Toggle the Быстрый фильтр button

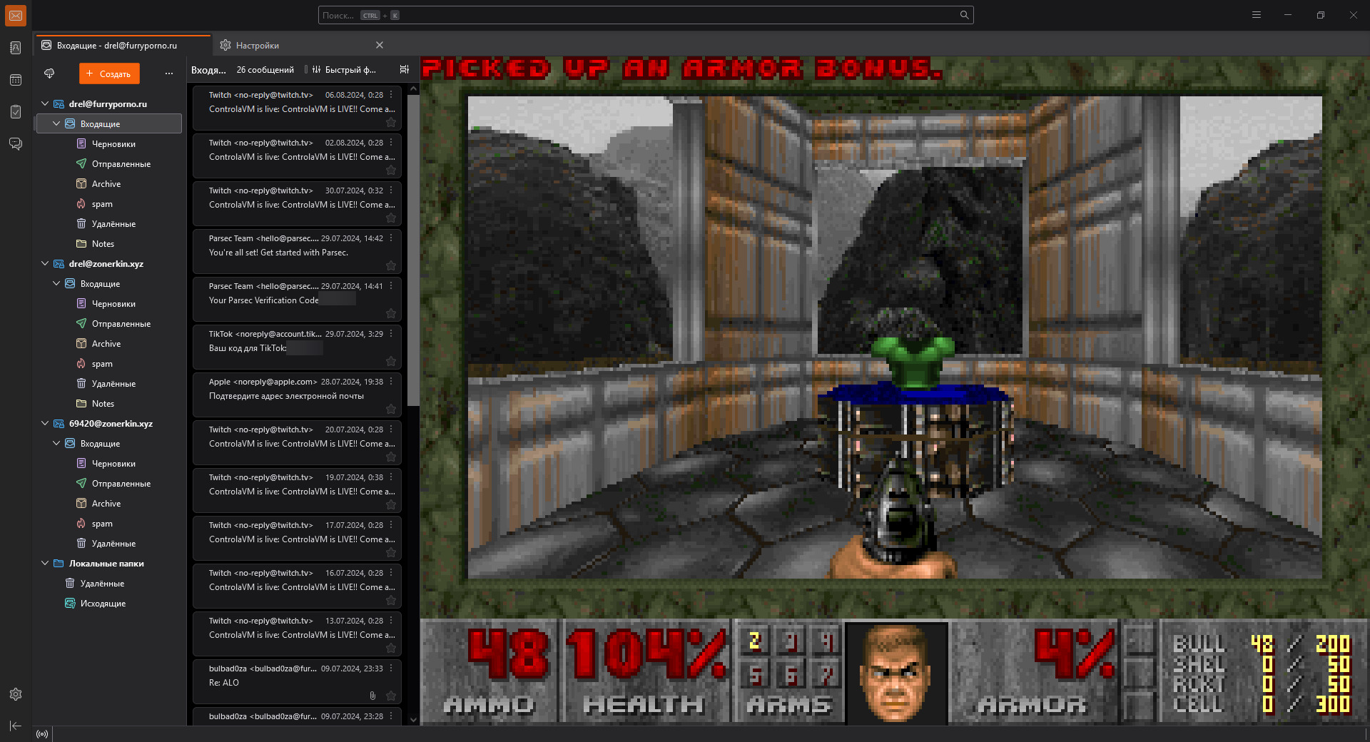344,70
